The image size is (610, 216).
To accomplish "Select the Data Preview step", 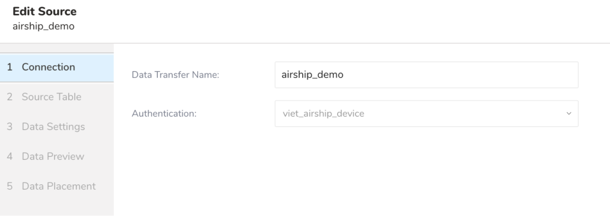I will 52,156.
